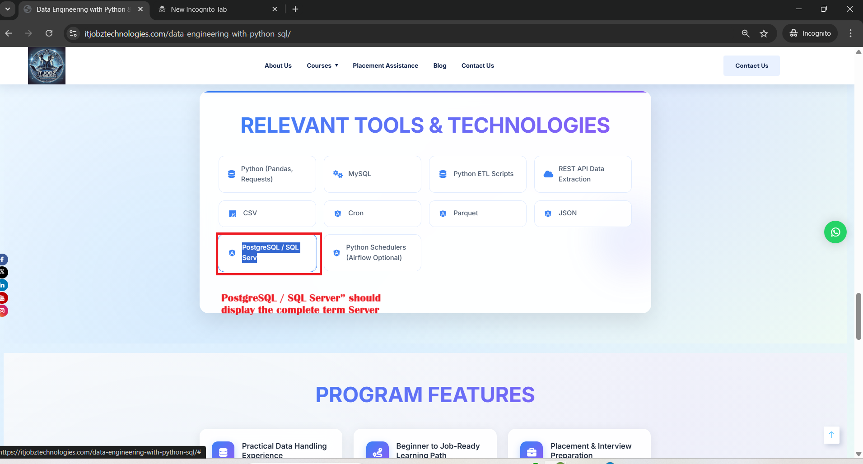863x464 pixels.
Task: Open the LinkedIn social icon
Action: (3, 285)
